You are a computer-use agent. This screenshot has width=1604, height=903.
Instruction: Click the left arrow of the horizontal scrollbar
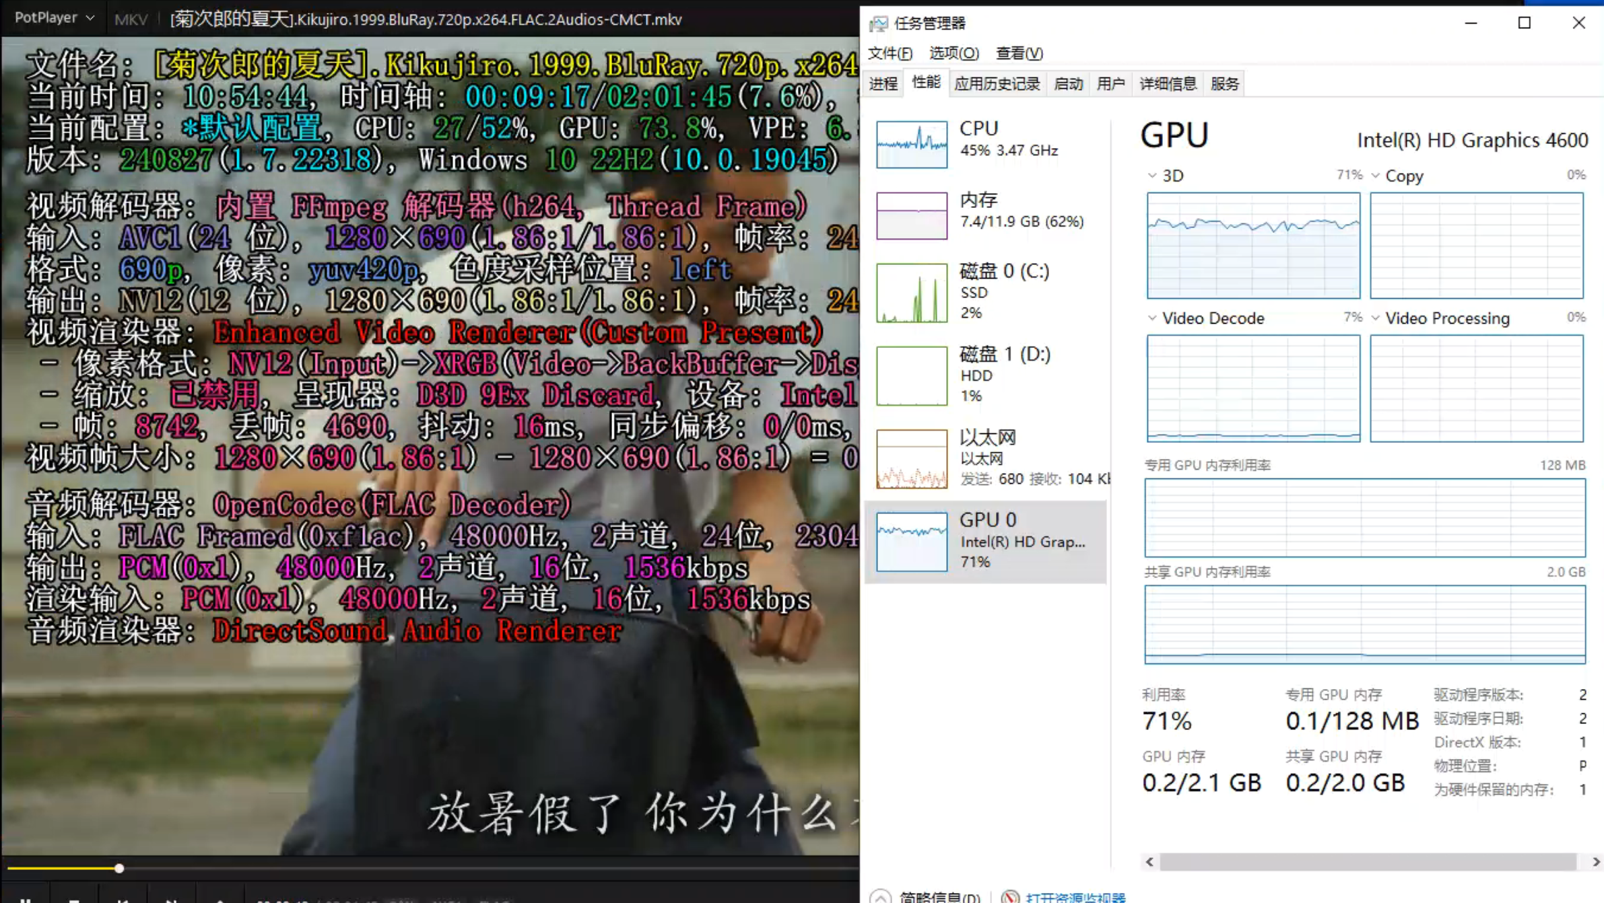click(1150, 862)
